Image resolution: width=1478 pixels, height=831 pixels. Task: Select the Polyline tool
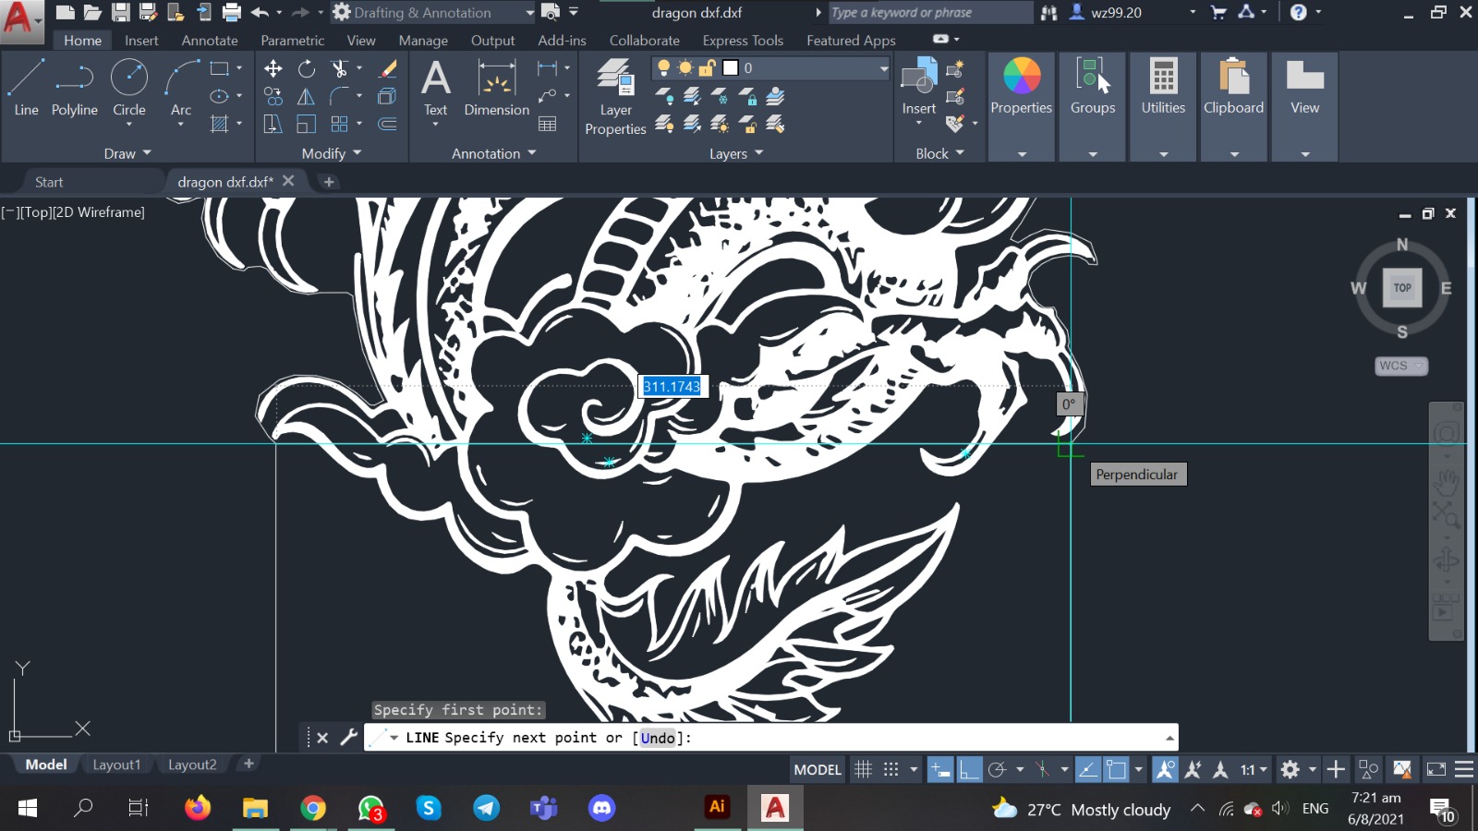pyautogui.click(x=74, y=88)
